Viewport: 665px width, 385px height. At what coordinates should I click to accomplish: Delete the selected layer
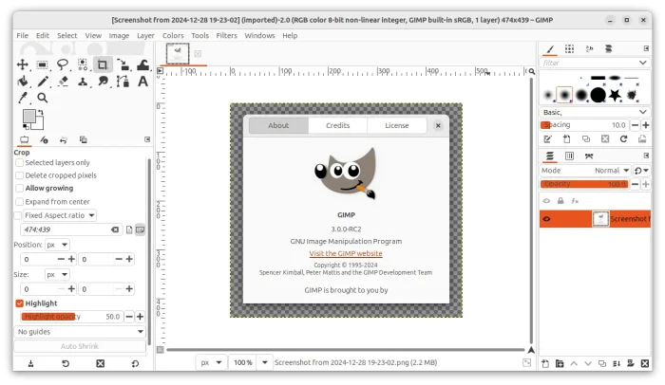click(645, 363)
